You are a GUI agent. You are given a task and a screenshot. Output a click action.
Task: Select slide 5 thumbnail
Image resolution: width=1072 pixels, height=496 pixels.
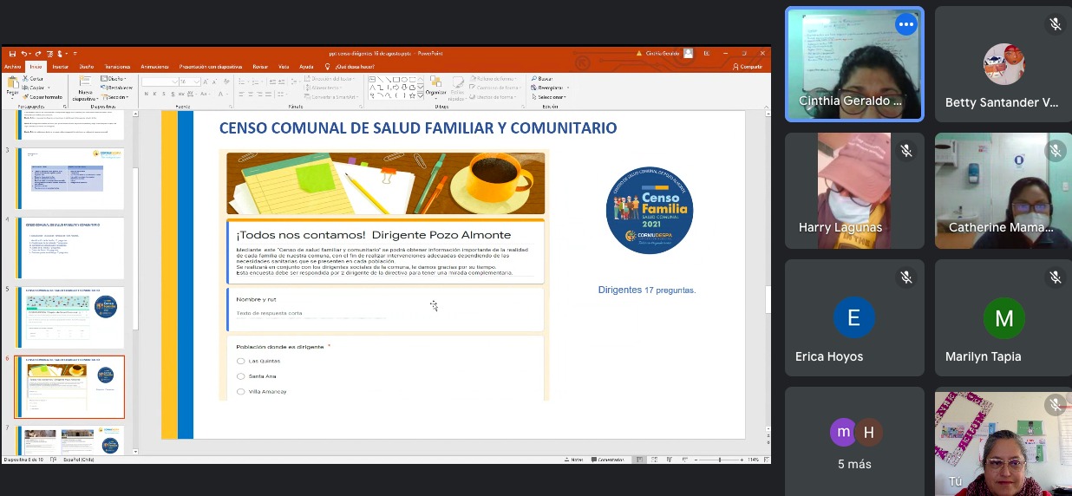(x=69, y=317)
